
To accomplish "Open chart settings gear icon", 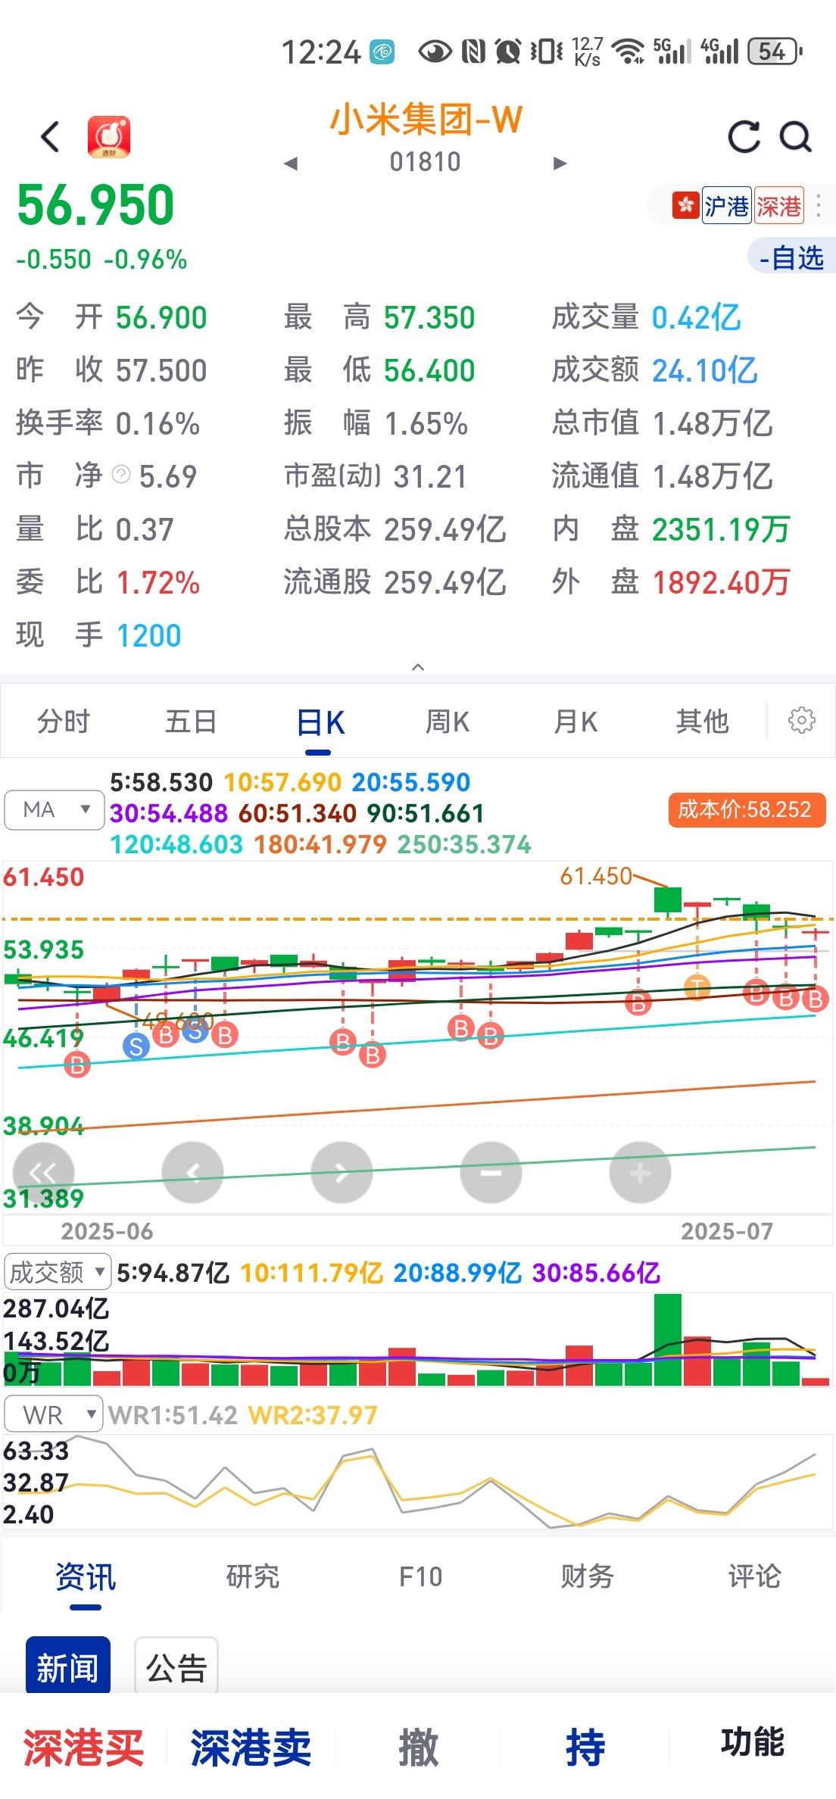I will 802,720.
